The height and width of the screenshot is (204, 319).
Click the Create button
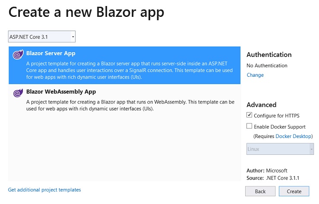(294, 191)
